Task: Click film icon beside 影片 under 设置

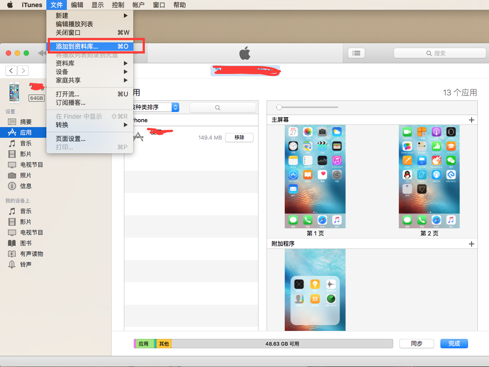Action: coord(12,154)
